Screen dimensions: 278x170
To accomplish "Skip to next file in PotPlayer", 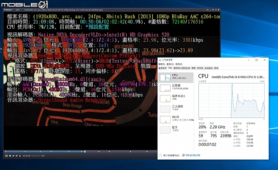I will point(17,156).
